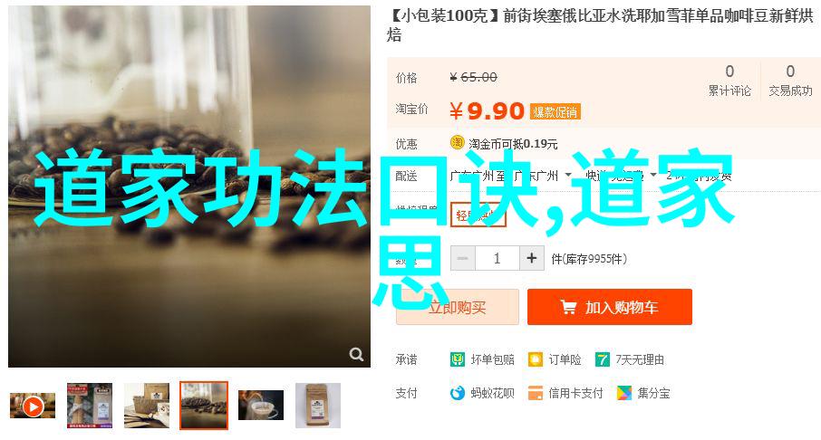Click the 立即购买 buy now button

pyautogui.click(x=457, y=307)
